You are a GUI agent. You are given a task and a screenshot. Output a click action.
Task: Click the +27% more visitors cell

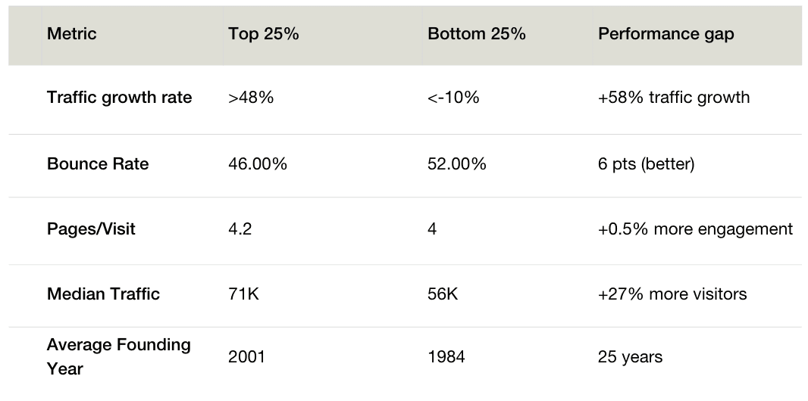[672, 294]
